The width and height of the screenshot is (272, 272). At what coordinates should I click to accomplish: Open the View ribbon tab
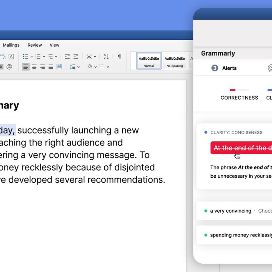[54, 45]
